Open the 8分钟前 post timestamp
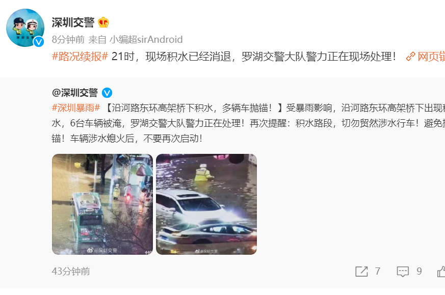 point(68,39)
